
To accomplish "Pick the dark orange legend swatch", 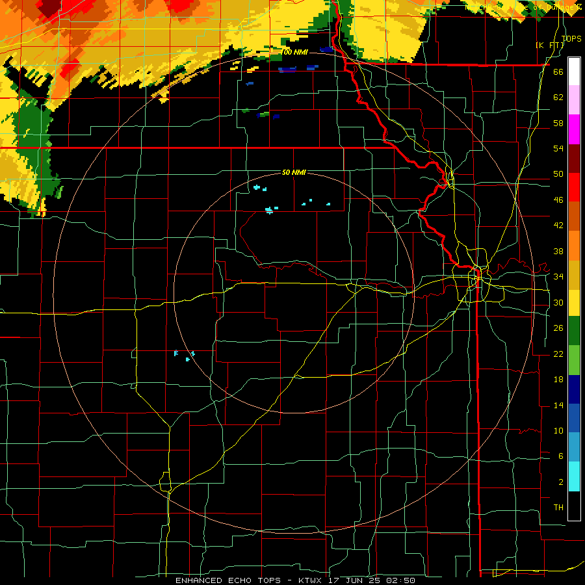I will (x=574, y=216).
